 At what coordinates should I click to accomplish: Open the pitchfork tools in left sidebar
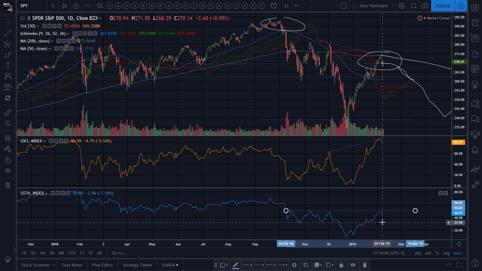click(x=8, y=44)
